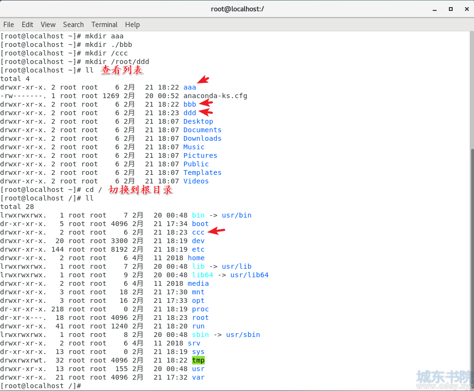Viewport: 474px width, 391px height.
Task: Click the 'srv' directory name
Action: tap(194, 343)
